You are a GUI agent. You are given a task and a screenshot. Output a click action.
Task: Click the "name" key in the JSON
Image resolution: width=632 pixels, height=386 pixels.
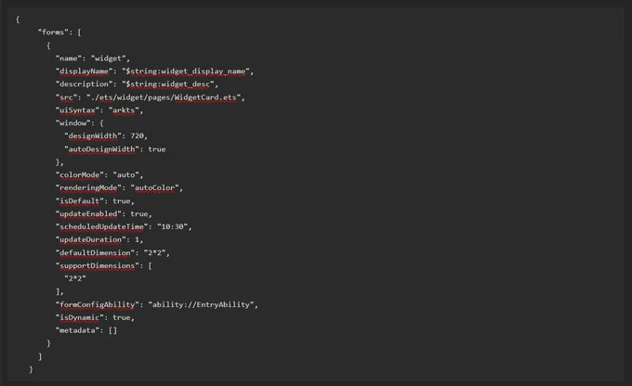click(69, 58)
